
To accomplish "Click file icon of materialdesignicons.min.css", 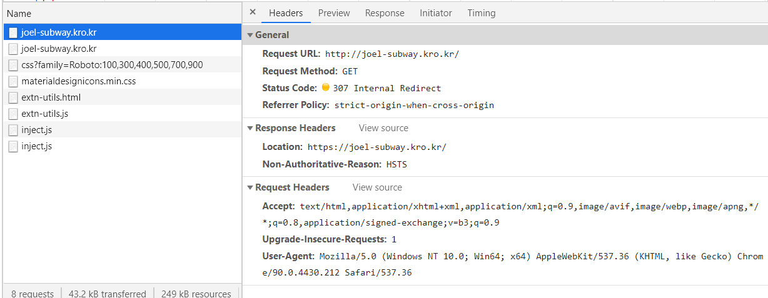I will (13, 81).
